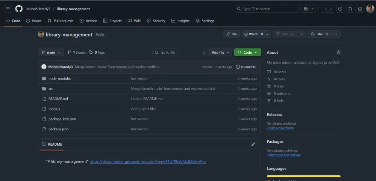Image resolution: width=376 pixels, height=181 pixels.
Task: View 0 stars stargazers link
Action: (275, 86)
